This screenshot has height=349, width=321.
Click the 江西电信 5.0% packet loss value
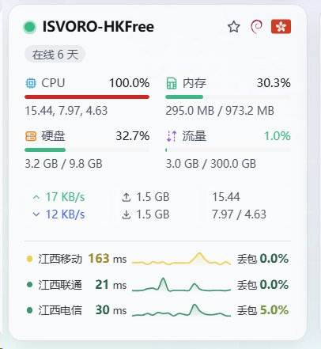point(274,310)
